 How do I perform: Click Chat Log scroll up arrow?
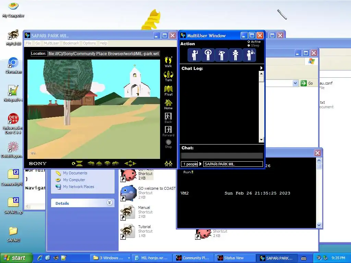point(261,74)
